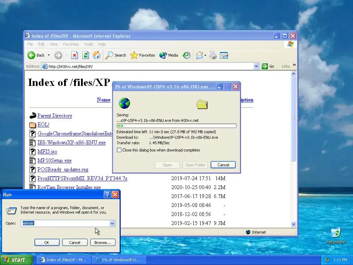Switch to Index of /files/XP taskbar button
The height and width of the screenshot is (265, 353).
(x=64, y=260)
